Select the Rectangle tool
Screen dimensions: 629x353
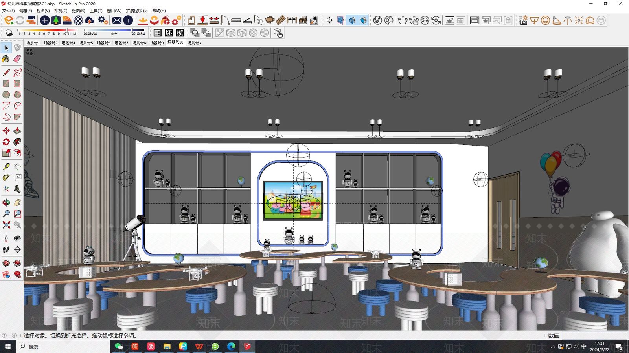(x=6, y=84)
